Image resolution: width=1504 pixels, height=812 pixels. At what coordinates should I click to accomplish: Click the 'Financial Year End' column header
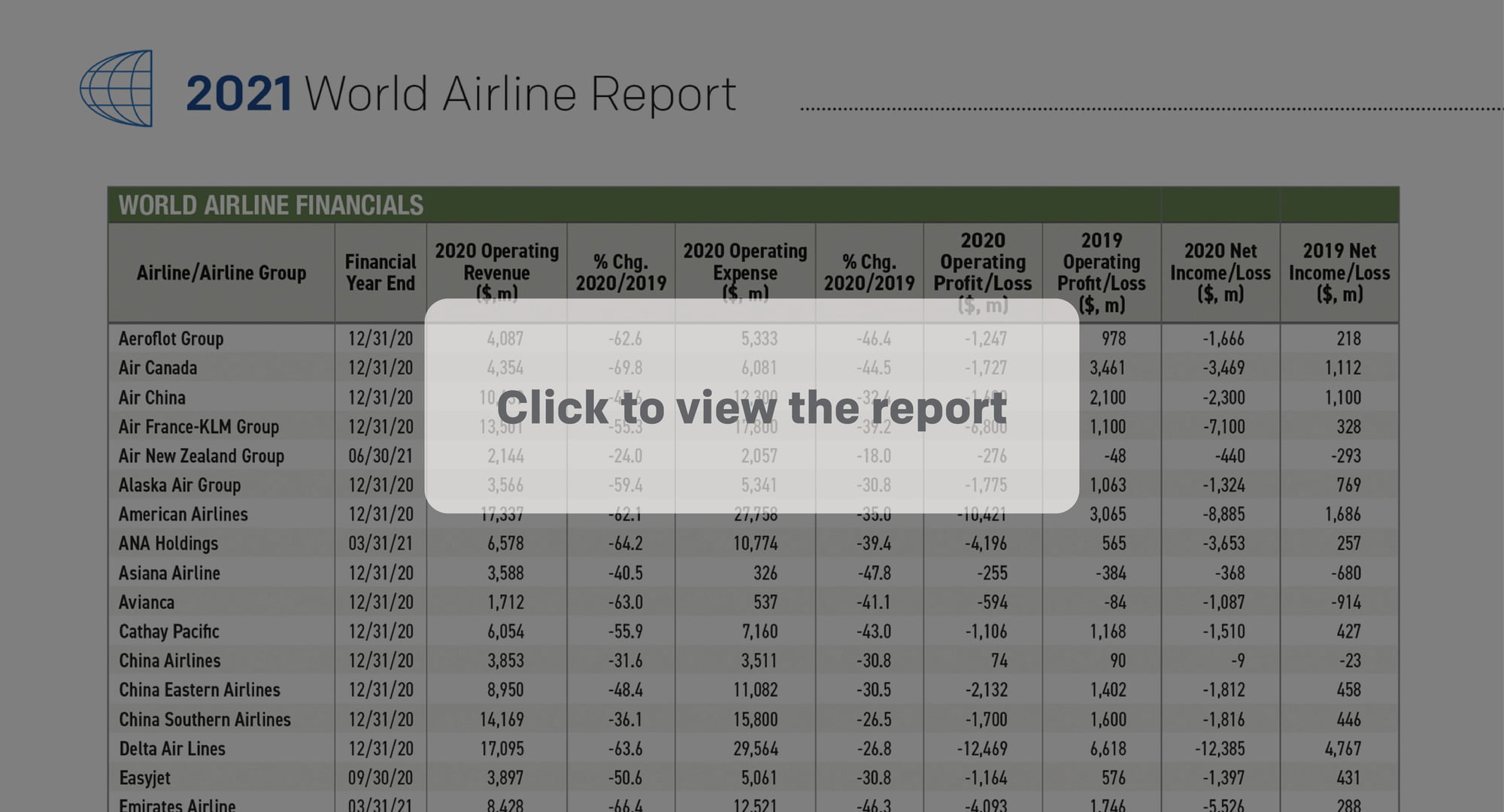pyautogui.click(x=381, y=272)
